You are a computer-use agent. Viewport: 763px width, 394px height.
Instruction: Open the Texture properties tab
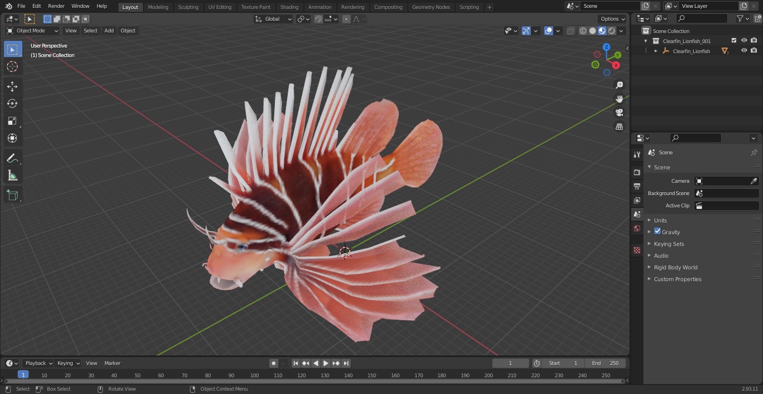click(x=637, y=250)
